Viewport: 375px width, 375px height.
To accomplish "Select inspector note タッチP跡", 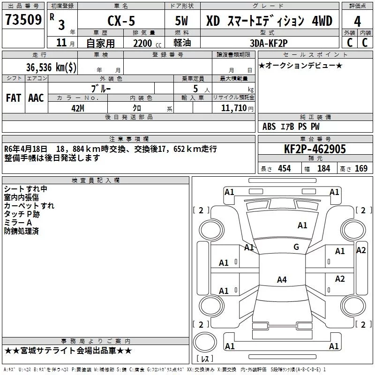I will click(x=22, y=214).
